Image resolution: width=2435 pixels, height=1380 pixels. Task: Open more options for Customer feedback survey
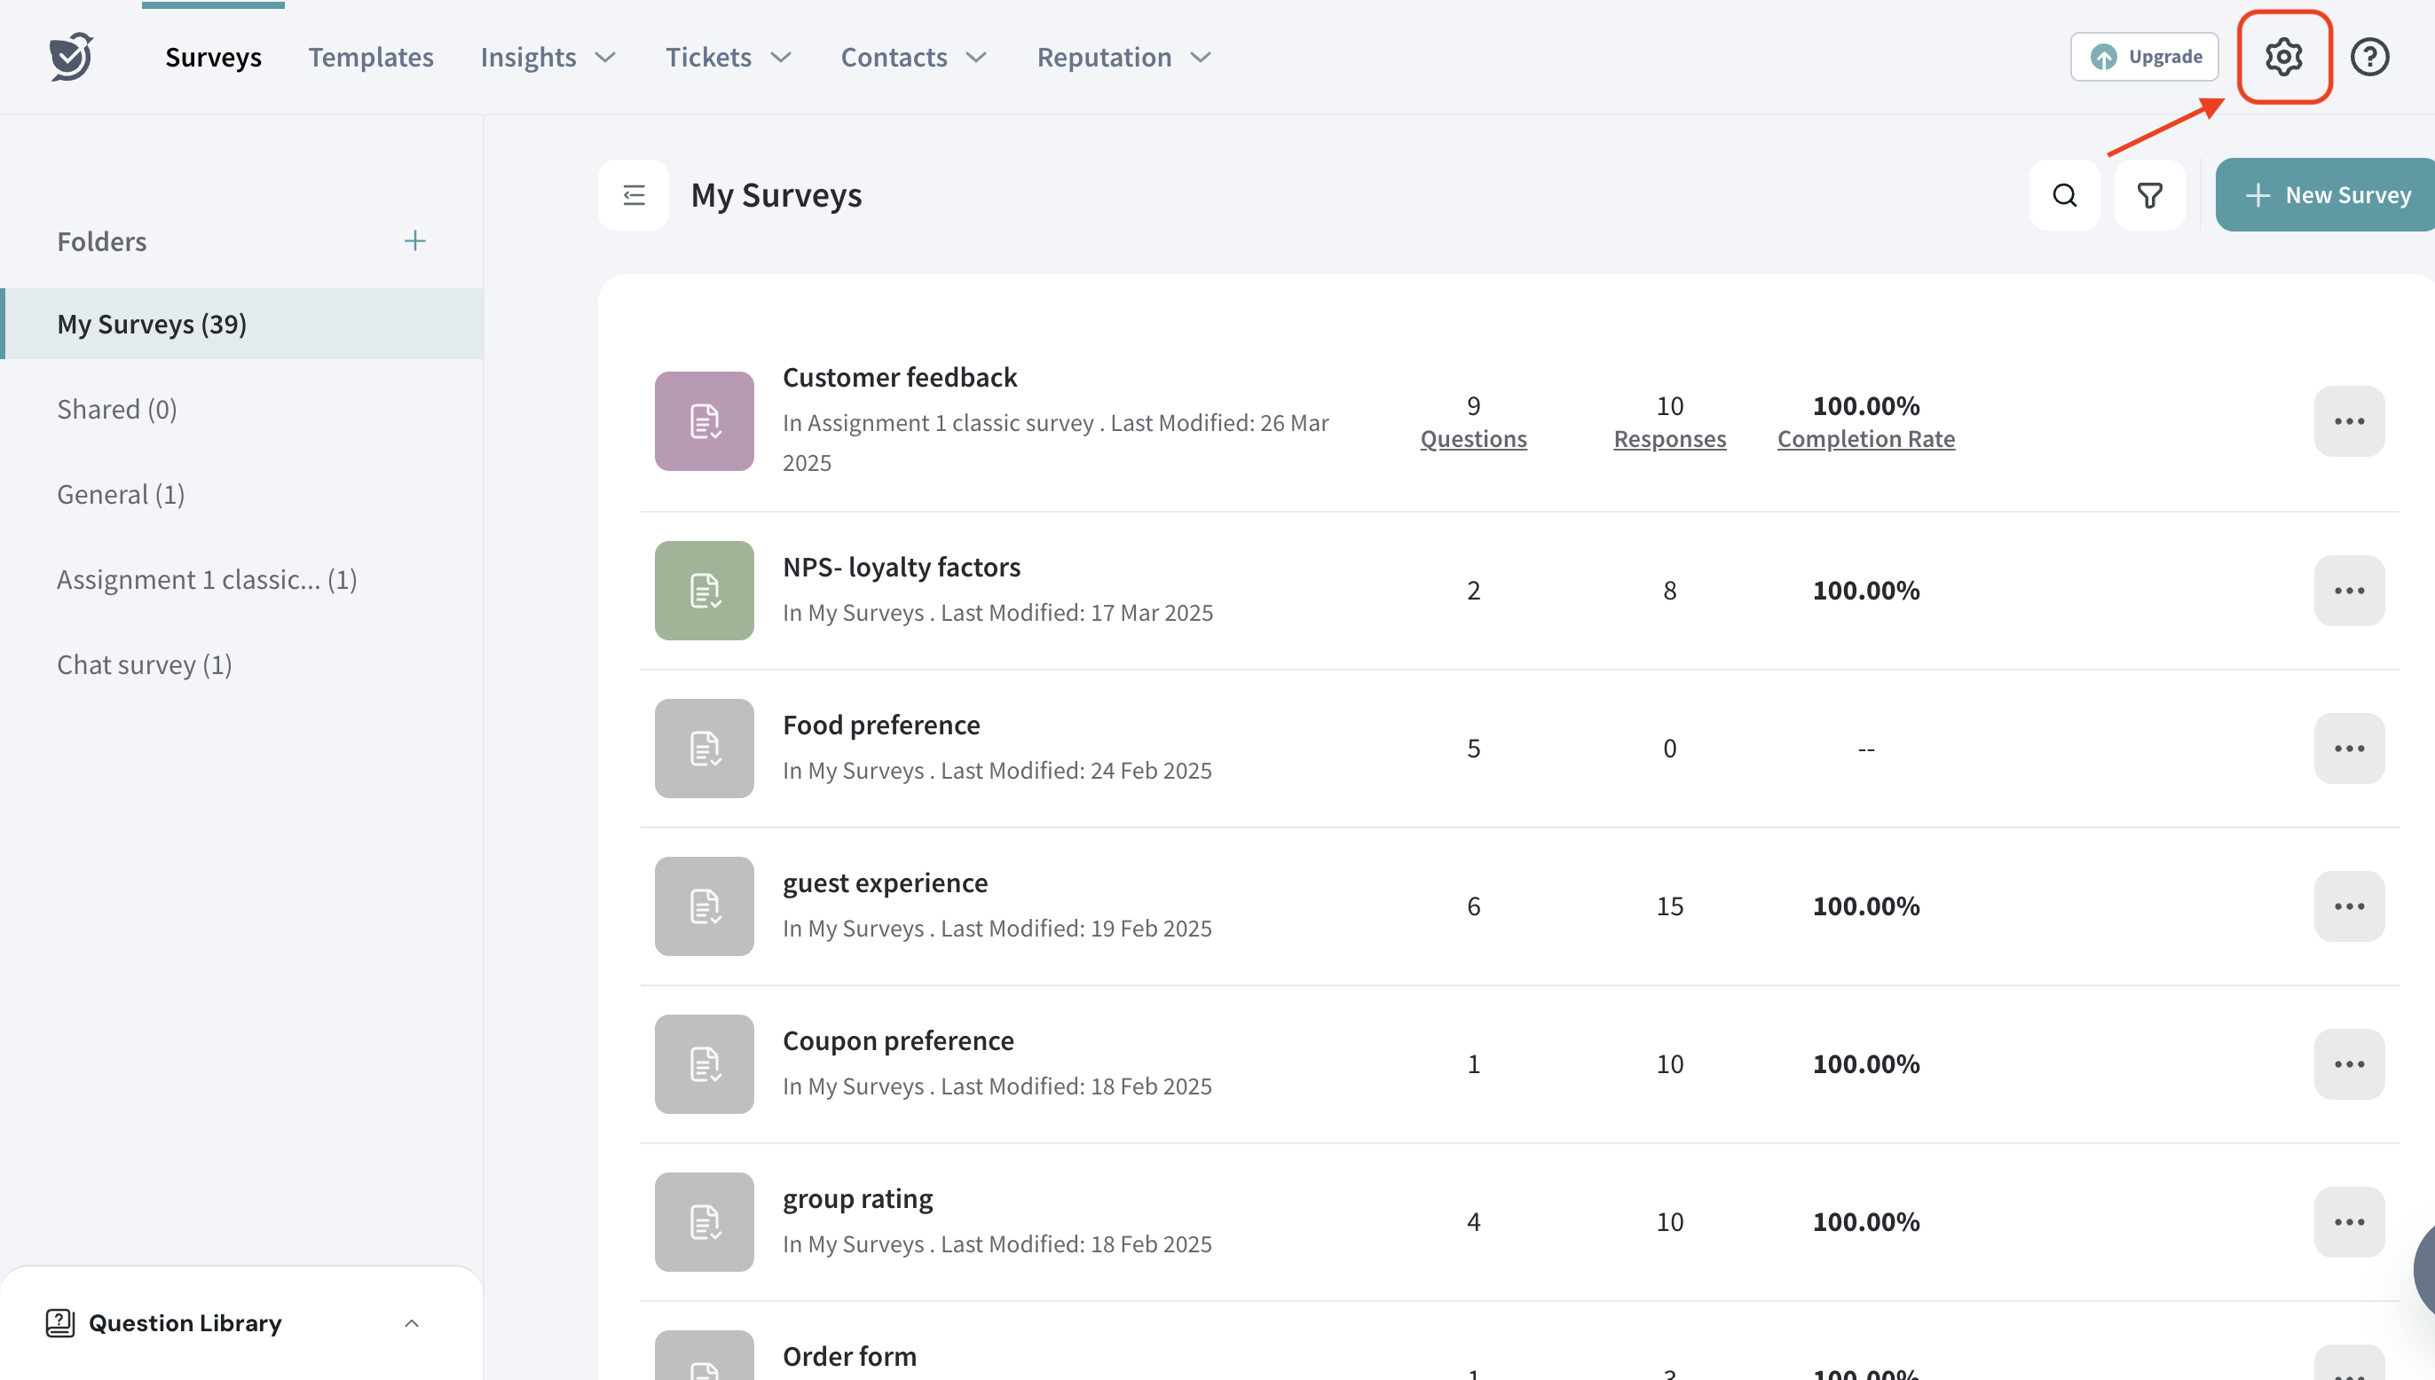tap(2349, 420)
